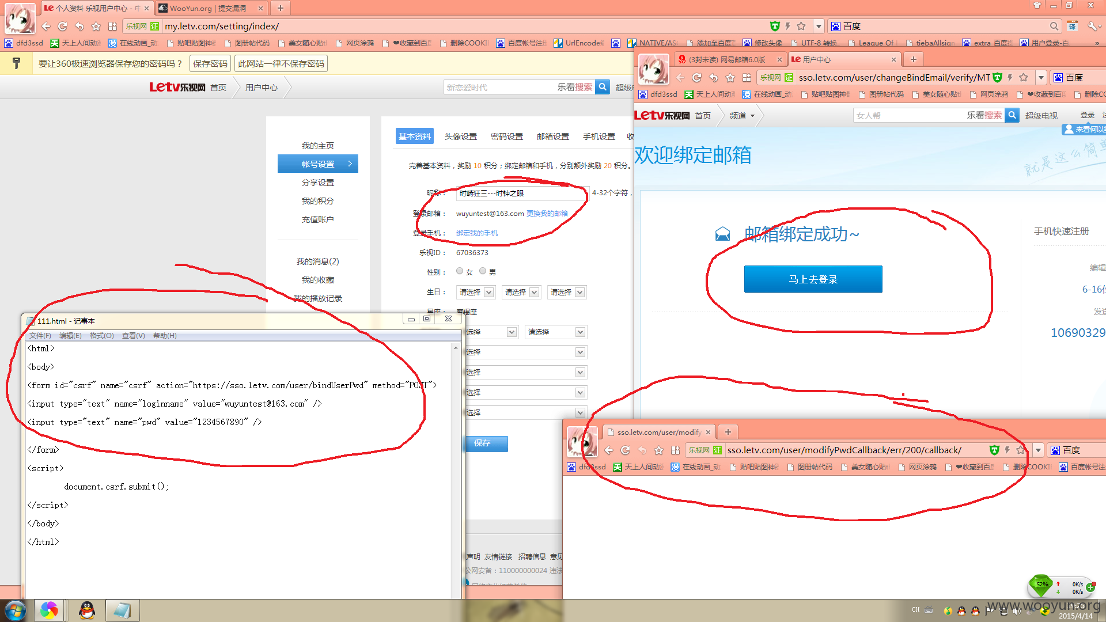Switch to 密码设置 tab
The image size is (1106, 622).
(507, 136)
